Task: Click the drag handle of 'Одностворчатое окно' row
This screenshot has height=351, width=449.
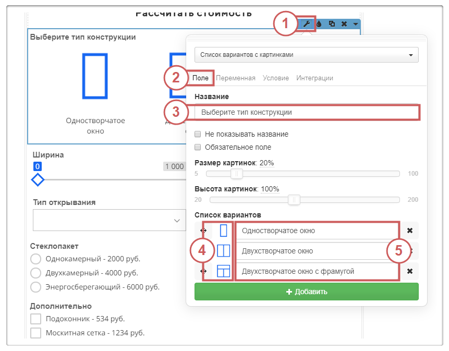Action: coord(203,231)
